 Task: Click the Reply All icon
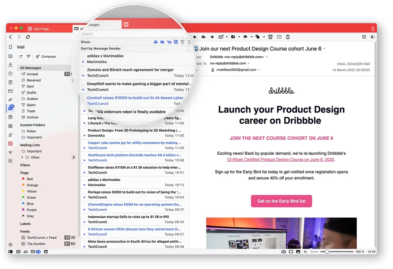(203, 37)
